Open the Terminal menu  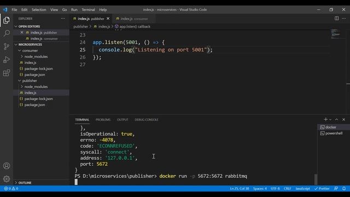coord(88,10)
